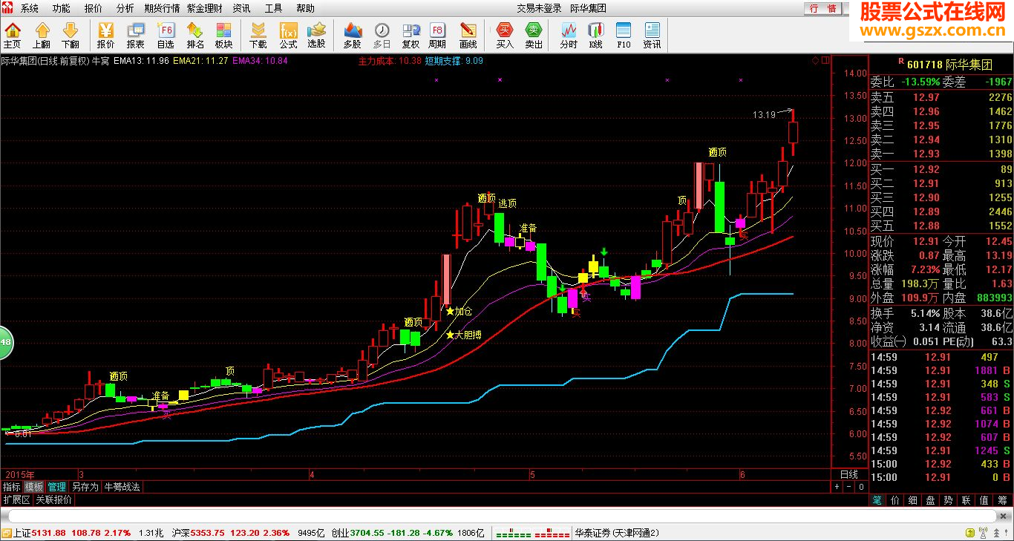1014x541 pixels.
Task: Open the 关联报价 related quotes tab
Action: (54, 499)
